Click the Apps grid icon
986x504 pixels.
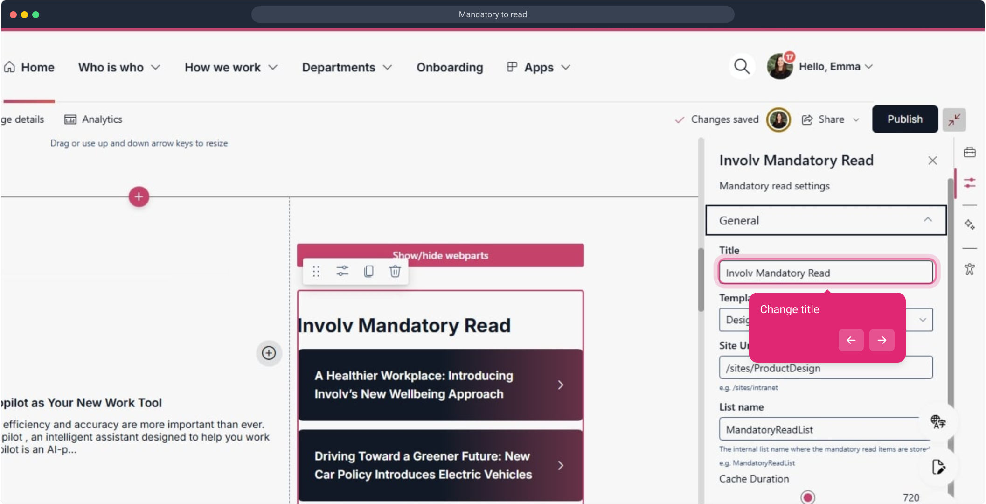(x=512, y=67)
